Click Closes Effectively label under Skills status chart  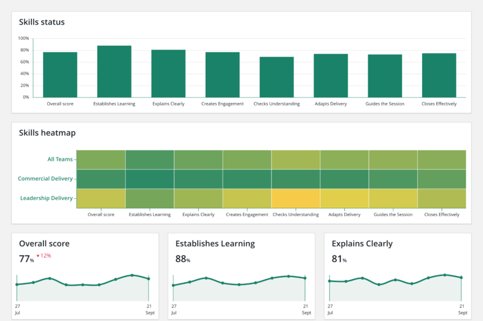(439, 104)
